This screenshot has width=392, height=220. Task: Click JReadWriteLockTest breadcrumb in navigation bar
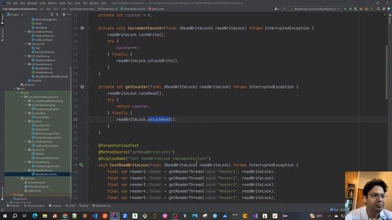133,9
